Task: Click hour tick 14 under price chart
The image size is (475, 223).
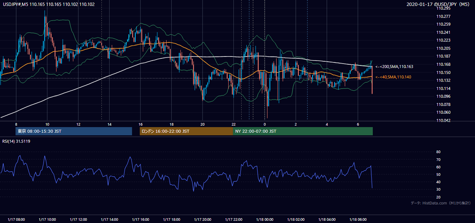Action: click(x=109, y=124)
